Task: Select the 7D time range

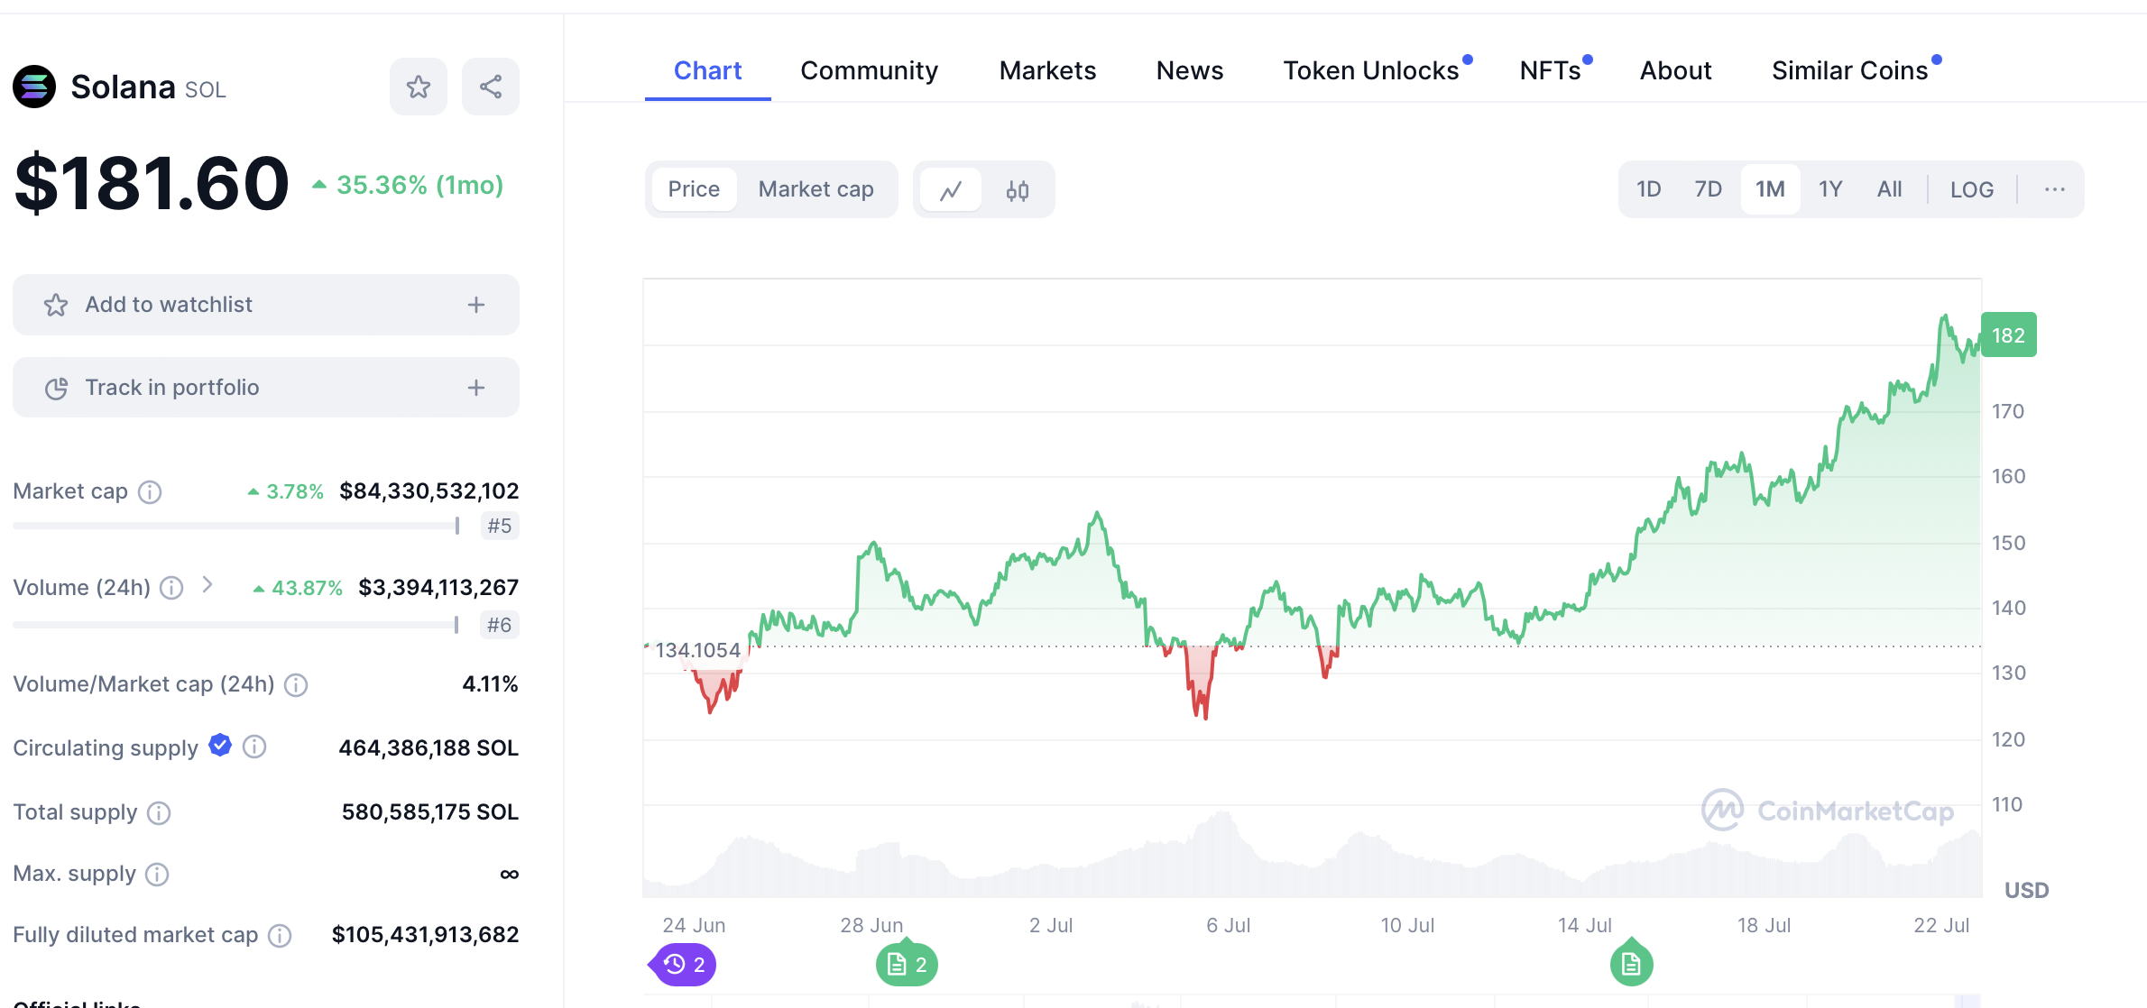Action: click(x=1708, y=189)
